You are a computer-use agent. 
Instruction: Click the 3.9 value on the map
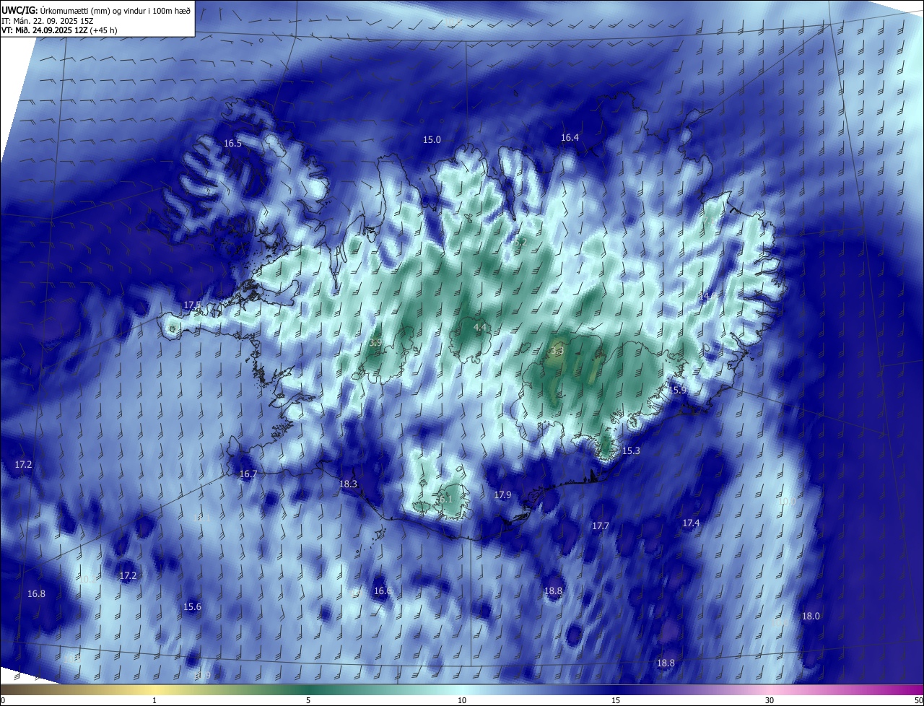coord(375,342)
